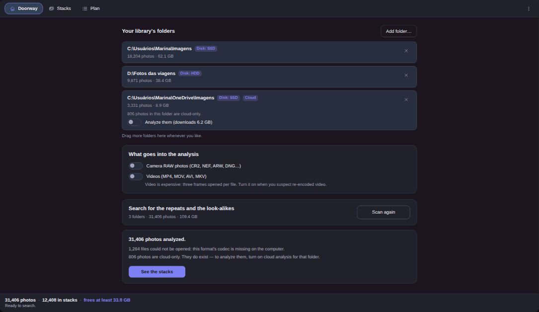Enable analyzing cloud-only photos toggle
The image size is (539, 312).
[134, 122]
